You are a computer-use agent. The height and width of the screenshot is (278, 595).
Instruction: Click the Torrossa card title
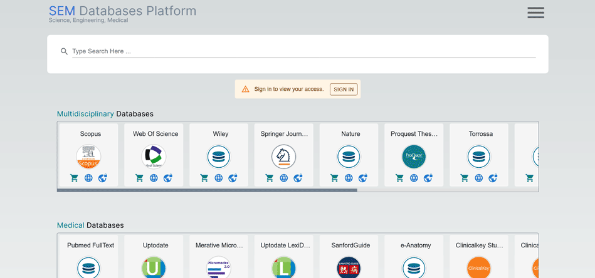(481, 134)
